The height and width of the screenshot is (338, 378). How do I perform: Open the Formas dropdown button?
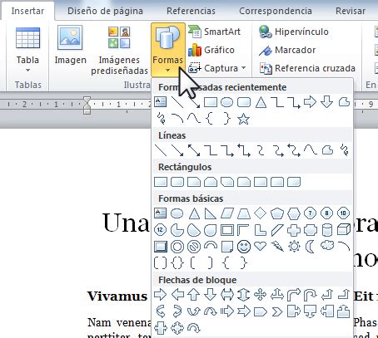pyautogui.click(x=168, y=50)
